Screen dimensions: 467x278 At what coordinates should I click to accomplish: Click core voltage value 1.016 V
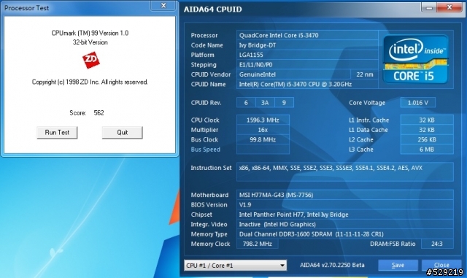(418, 103)
